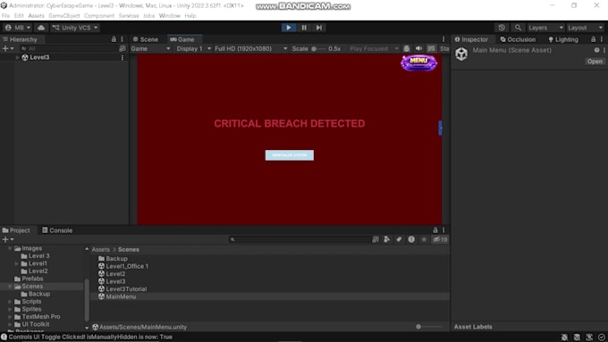Open the Full HD resolution dropdown
The height and width of the screenshot is (342, 608).
click(251, 48)
